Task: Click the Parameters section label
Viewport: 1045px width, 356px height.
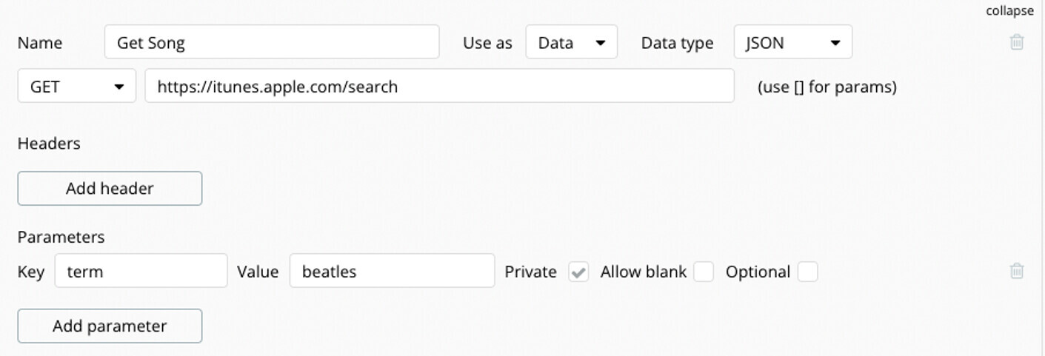Action: [x=61, y=237]
